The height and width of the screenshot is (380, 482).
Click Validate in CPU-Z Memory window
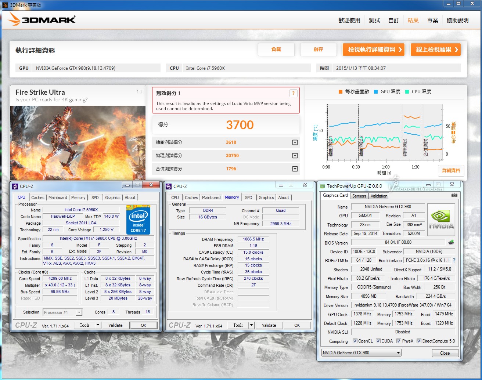click(x=269, y=325)
